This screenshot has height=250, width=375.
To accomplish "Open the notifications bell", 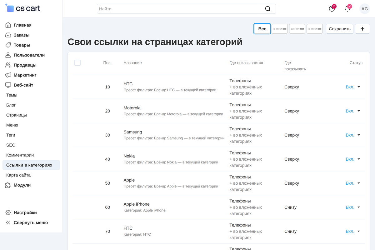I will pyautogui.click(x=347, y=9).
